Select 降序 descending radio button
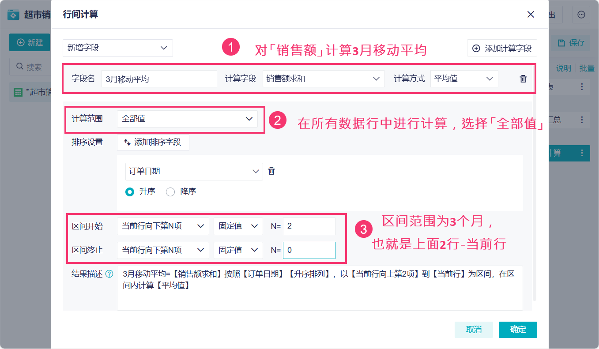 pyautogui.click(x=170, y=192)
